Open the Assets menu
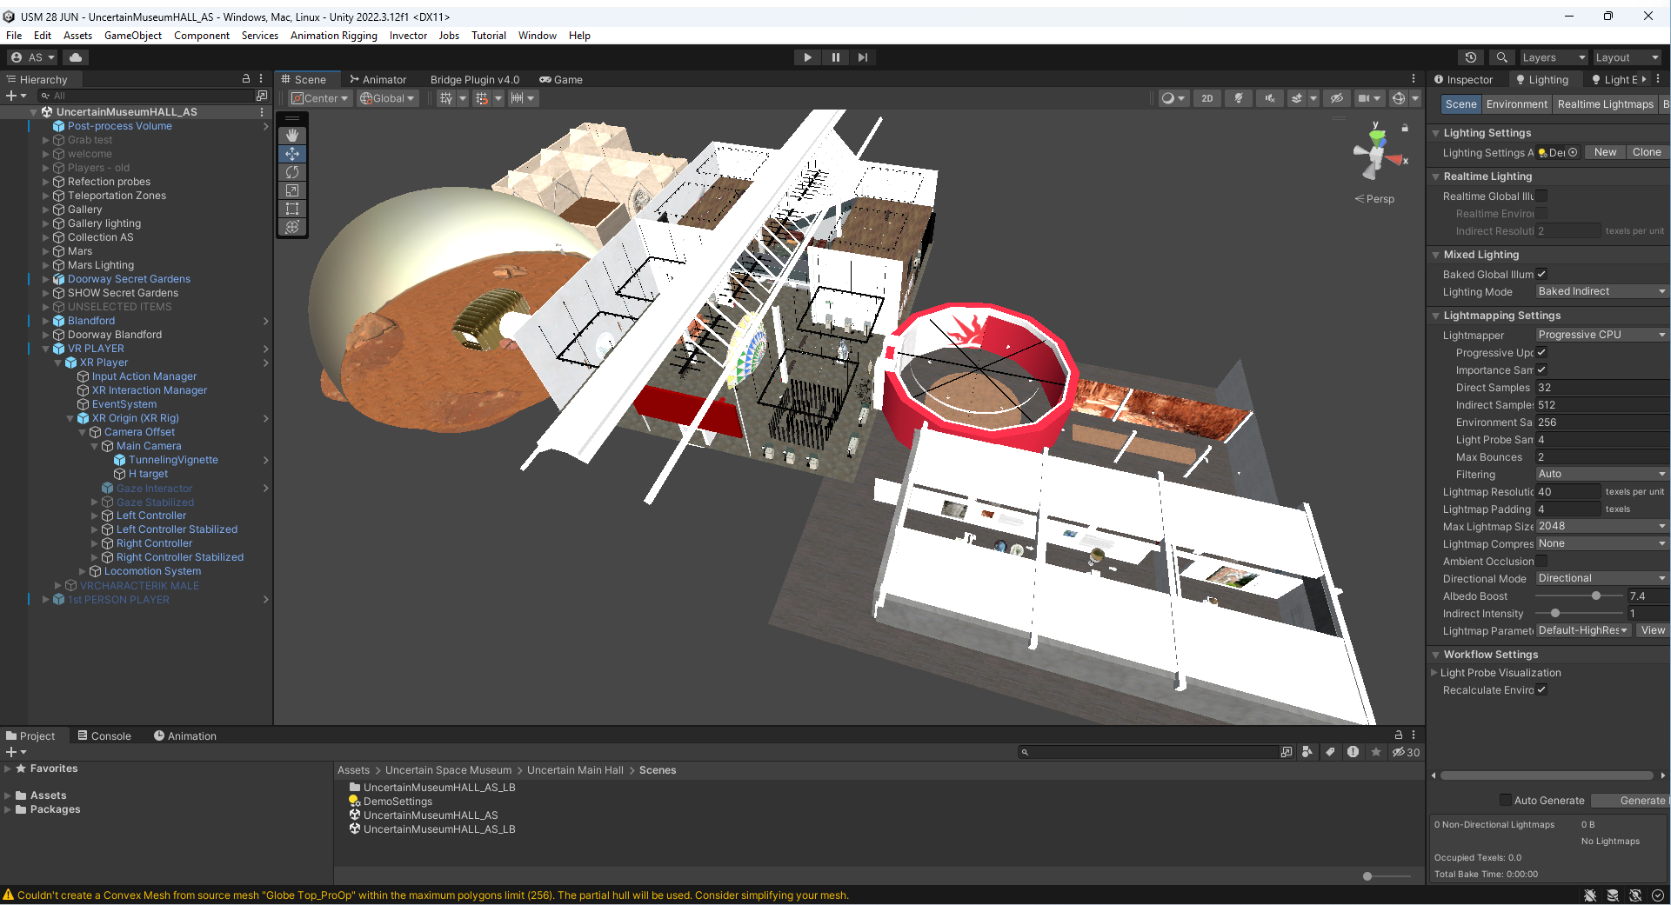Screen dimensions: 1671x905 [77, 36]
